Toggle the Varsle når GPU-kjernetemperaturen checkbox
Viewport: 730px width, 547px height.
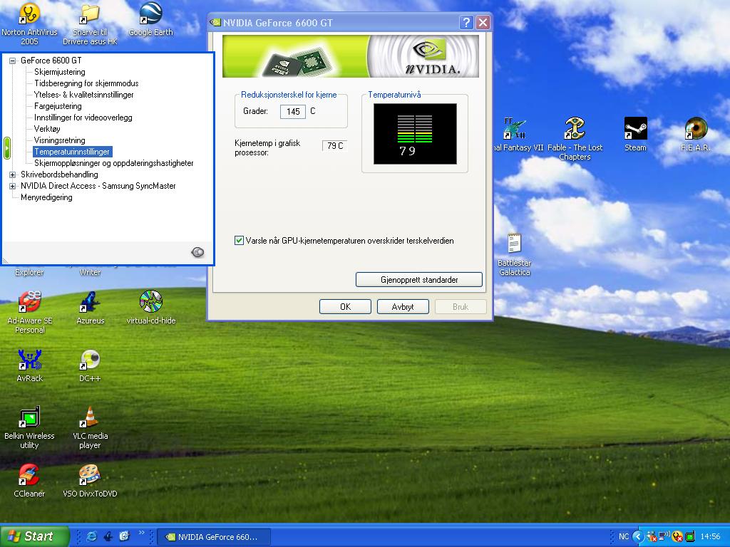pyautogui.click(x=239, y=241)
